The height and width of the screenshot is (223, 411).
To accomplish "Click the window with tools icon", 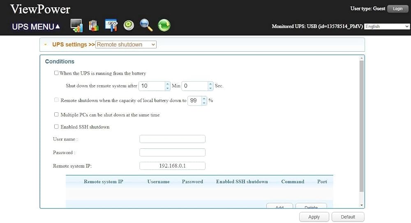I will coord(111,25).
